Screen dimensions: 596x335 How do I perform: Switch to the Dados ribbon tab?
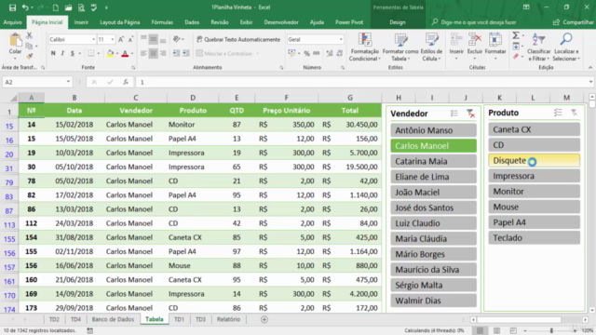pyautogui.click(x=192, y=22)
